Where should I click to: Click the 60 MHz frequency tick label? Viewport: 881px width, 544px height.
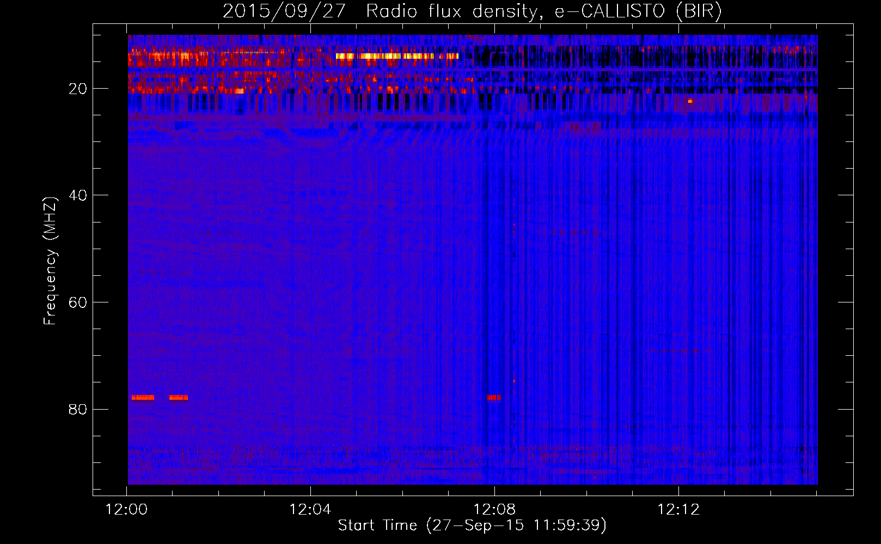(x=78, y=302)
